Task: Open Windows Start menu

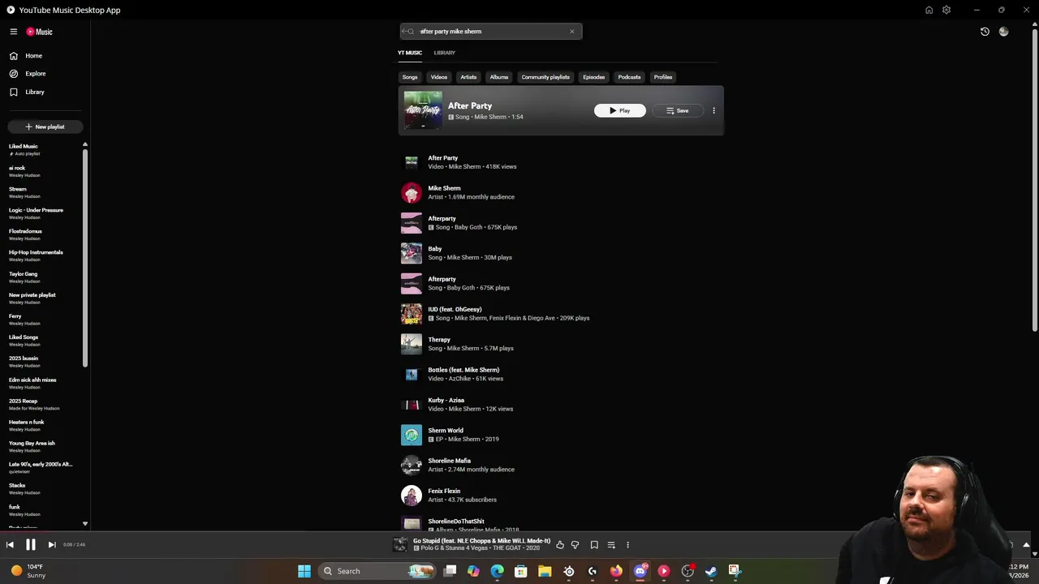Action: coord(304,571)
